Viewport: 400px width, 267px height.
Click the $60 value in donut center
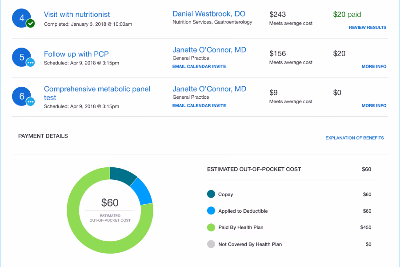(110, 202)
